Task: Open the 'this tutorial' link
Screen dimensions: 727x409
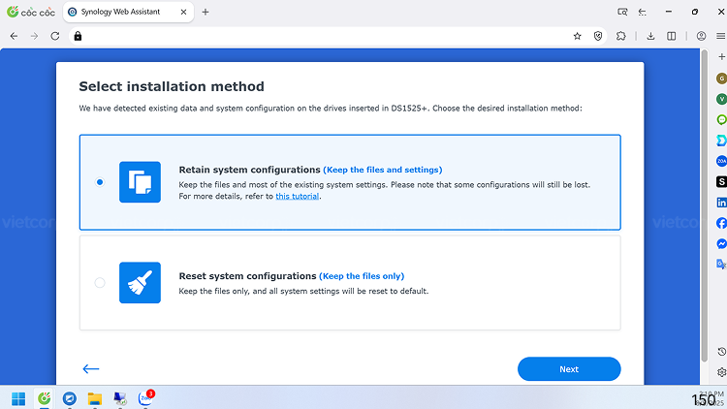Action: [299, 196]
